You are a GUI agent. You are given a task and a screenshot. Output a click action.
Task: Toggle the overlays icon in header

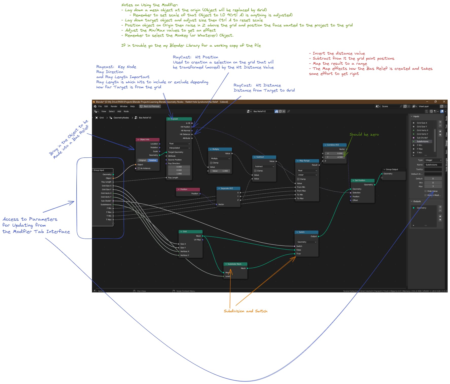pos(442,111)
